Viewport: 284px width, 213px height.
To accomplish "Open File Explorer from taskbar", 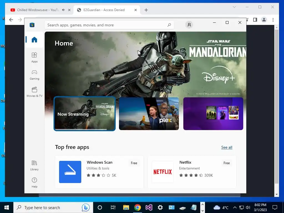I will tap(126, 207).
